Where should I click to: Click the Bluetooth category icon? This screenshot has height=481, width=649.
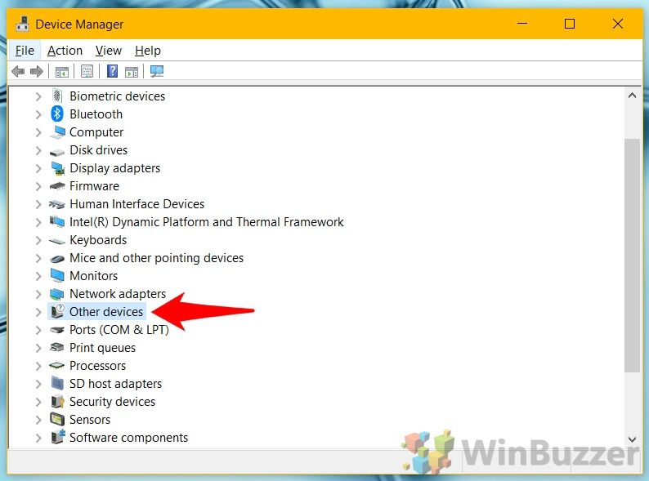click(x=57, y=114)
